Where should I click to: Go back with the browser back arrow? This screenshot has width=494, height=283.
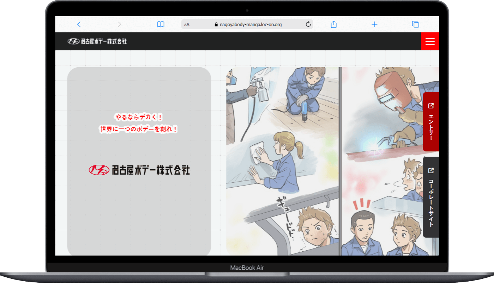click(x=79, y=24)
